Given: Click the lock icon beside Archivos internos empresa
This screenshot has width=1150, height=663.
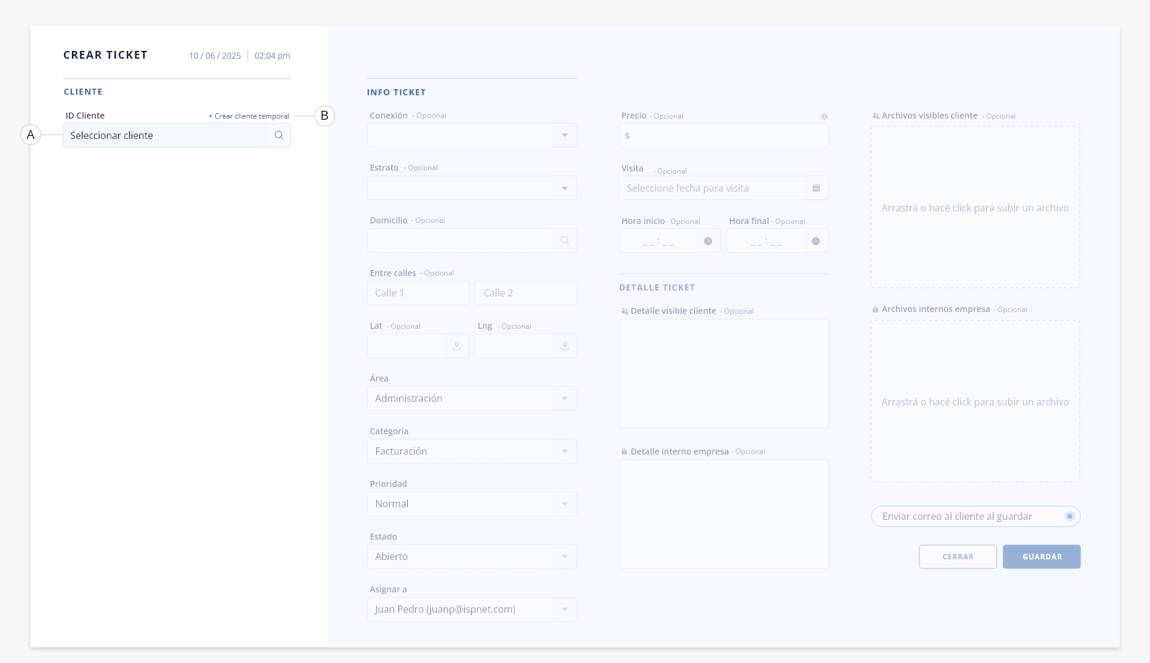Looking at the screenshot, I should pyautogui.click(x=876, y=310).
